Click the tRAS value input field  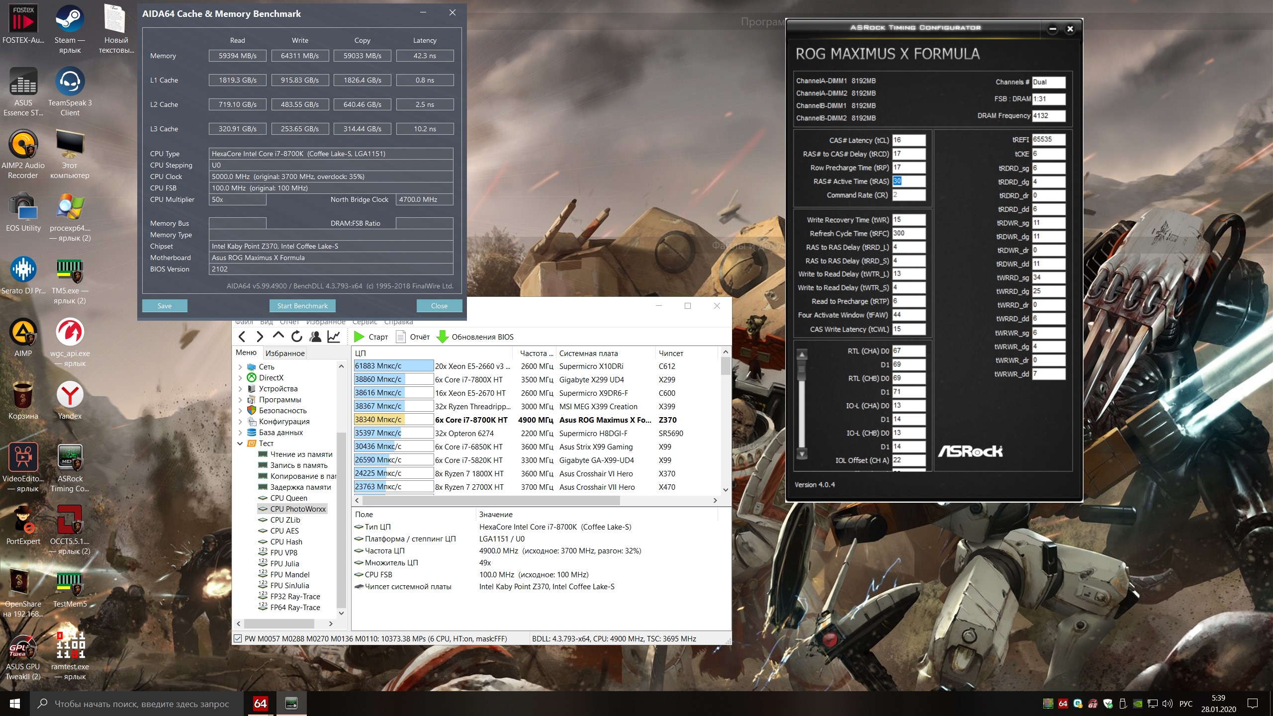pyautogui.click(x=908, y=181)
